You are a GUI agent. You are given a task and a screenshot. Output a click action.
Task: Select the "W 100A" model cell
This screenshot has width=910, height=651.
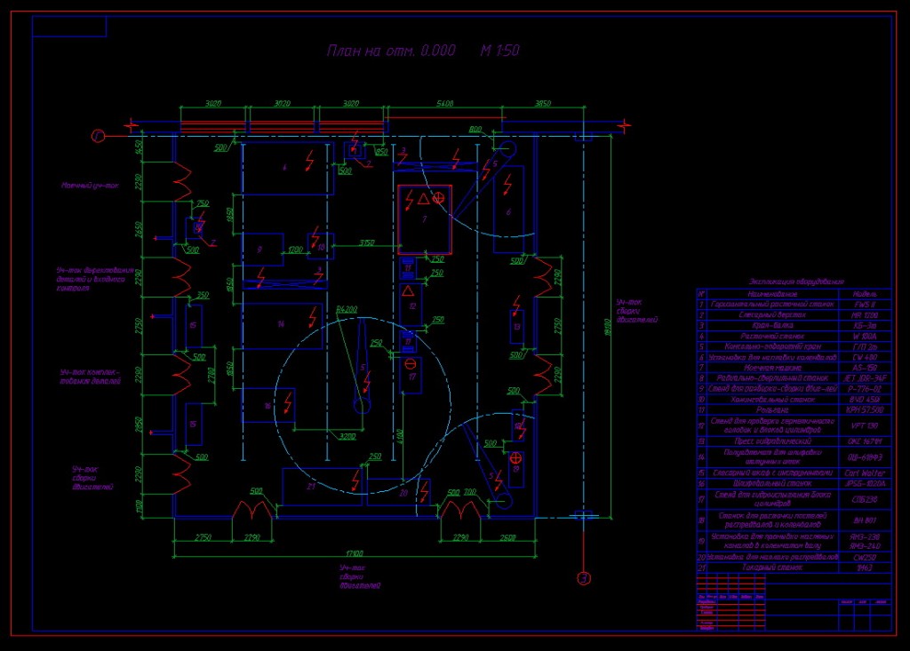[865, 336]
